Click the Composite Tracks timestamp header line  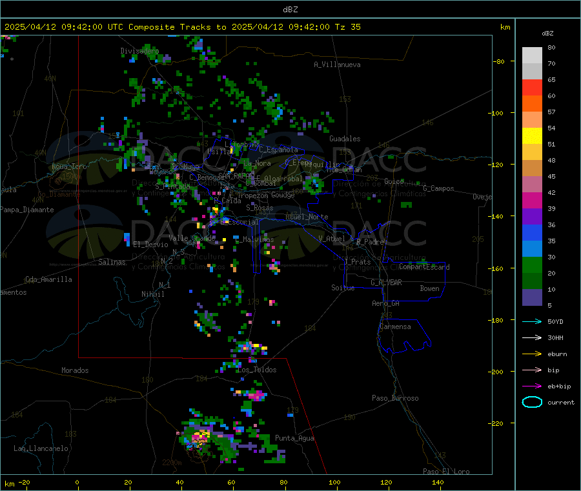point(182,27)
